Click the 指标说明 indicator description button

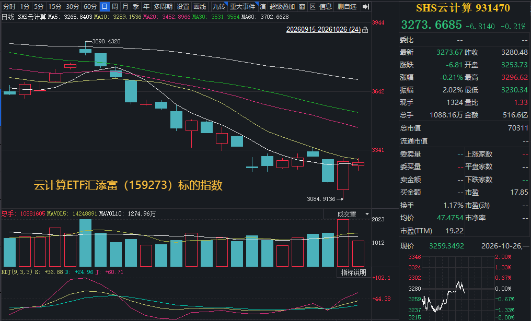353,272
